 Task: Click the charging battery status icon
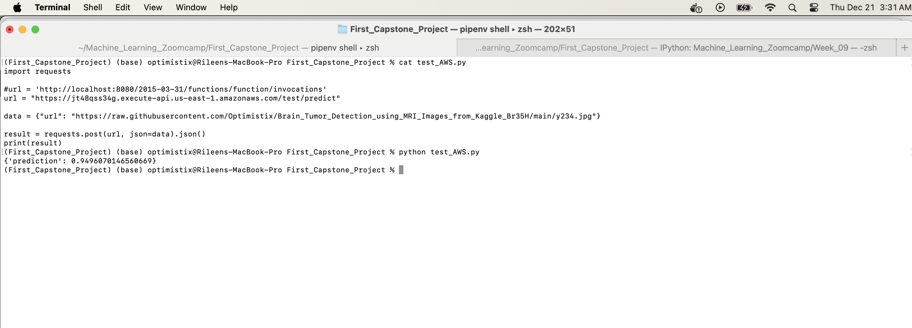(744, 7)
